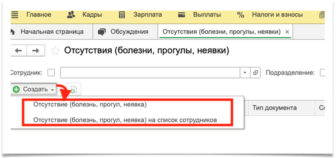Close the Отсутствия tab with the X

pyautogui.click(x=287, y=32)
